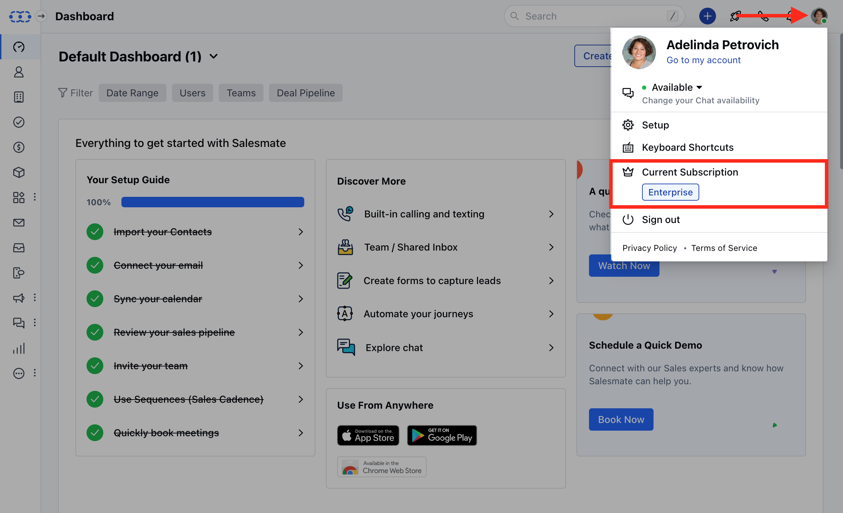Expand Default Dashboard (1) dropdown chevron

214,56
